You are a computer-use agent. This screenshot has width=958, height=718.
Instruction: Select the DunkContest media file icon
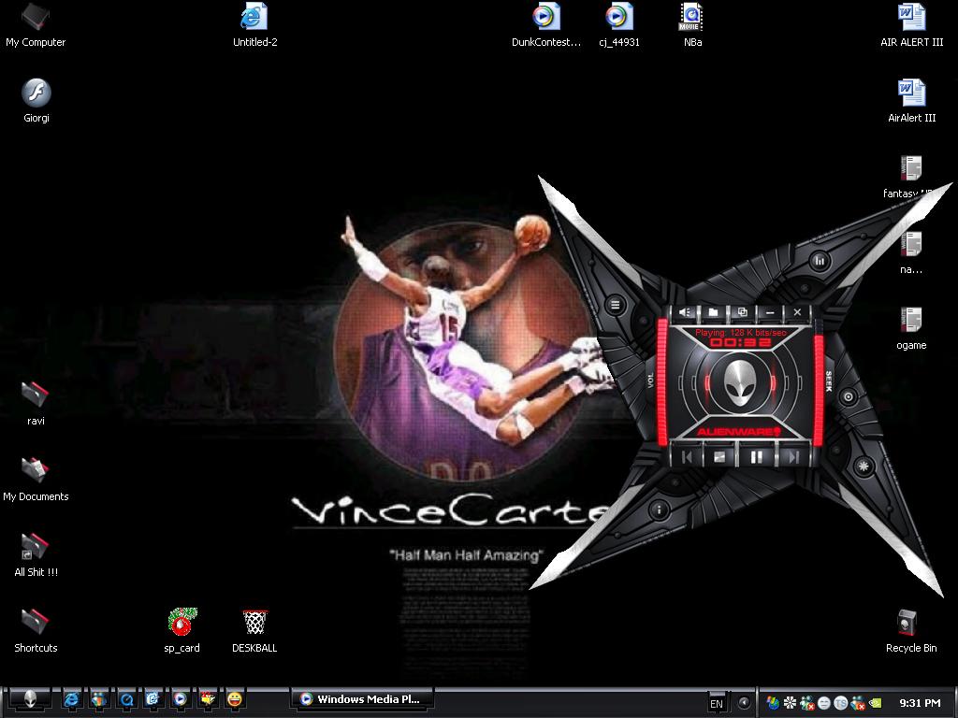coord(546,25)
